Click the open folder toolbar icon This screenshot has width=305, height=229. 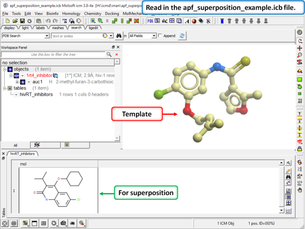point(15,21)
